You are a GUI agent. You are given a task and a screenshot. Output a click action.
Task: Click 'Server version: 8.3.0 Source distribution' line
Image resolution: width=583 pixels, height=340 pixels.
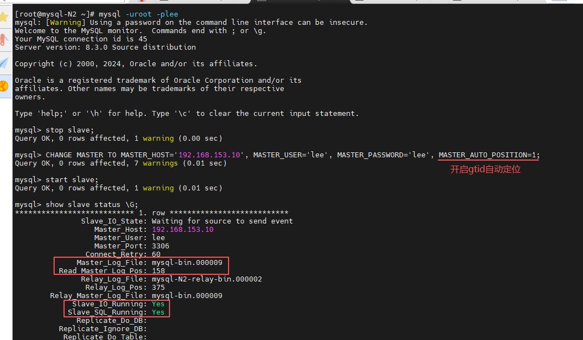[x=105, y=47]
